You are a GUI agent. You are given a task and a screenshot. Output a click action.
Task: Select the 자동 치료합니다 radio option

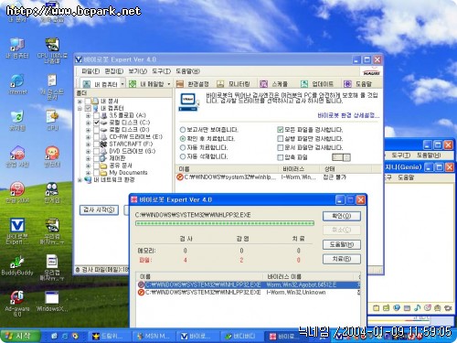click(183, 148)
